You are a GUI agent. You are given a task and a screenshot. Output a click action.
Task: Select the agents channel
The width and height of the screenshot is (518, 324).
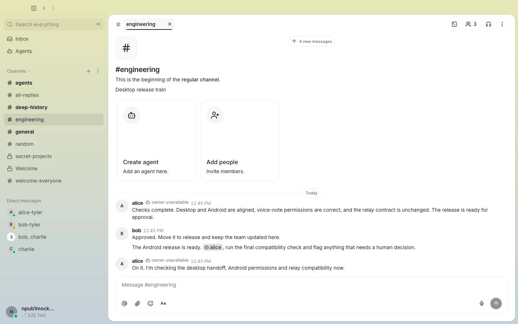coord(54,83)
